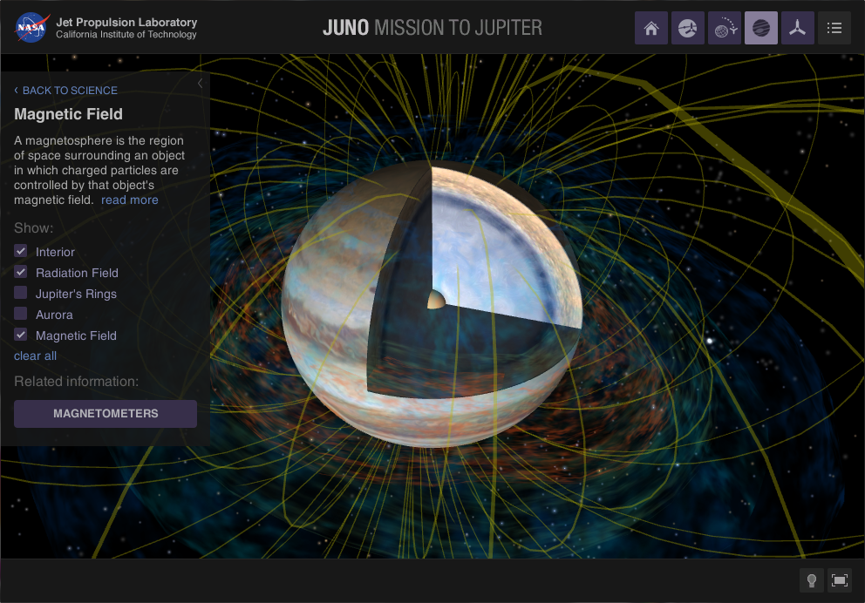Open the read more link
This screenshot has width=865, height=603.
[130, 200]
